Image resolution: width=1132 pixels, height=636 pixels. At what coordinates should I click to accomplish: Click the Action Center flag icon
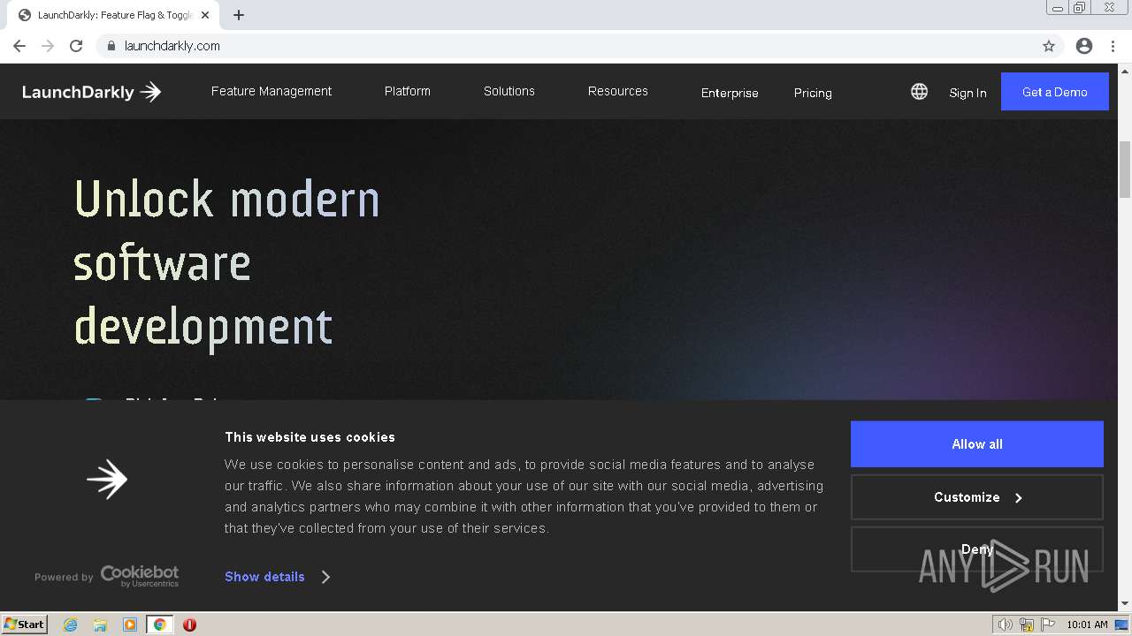coord(1048,625)
